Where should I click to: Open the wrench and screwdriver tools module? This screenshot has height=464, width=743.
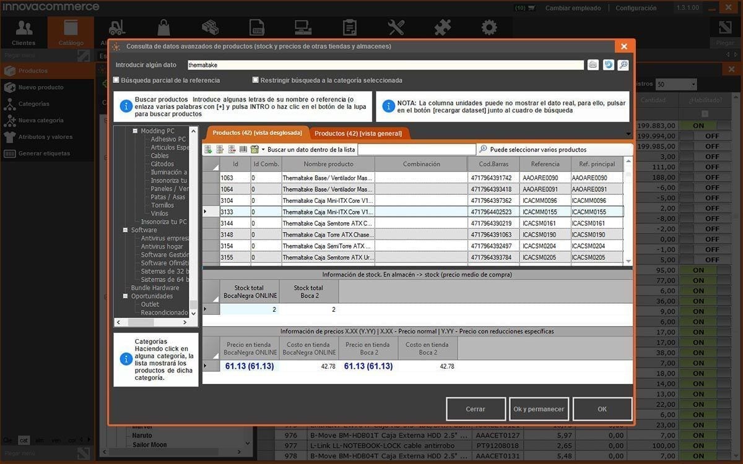click(396, 28)
